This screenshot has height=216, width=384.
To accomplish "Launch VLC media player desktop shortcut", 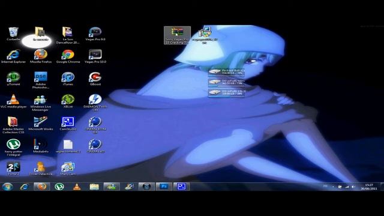I will tap(13, 101).
